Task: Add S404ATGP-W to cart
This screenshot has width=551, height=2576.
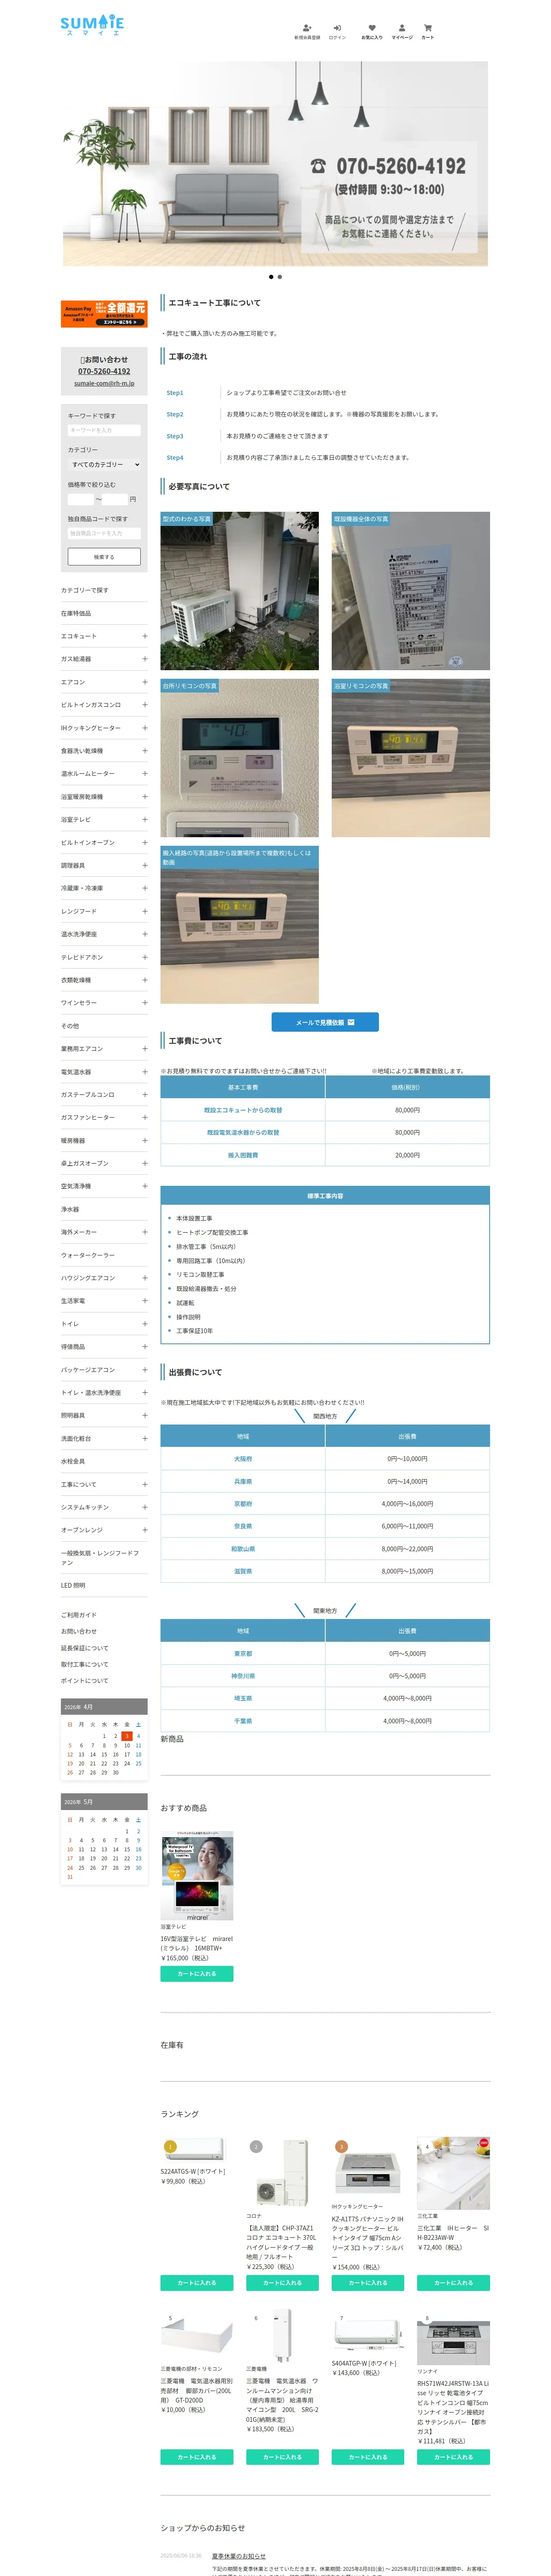Action: pos(368,2457)
